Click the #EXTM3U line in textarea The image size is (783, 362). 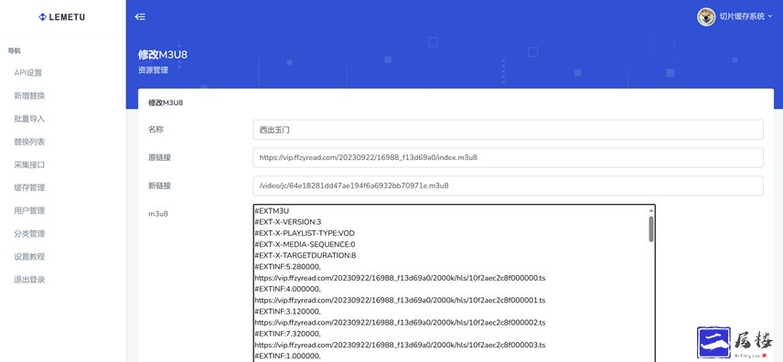click(x=273, y=210)
